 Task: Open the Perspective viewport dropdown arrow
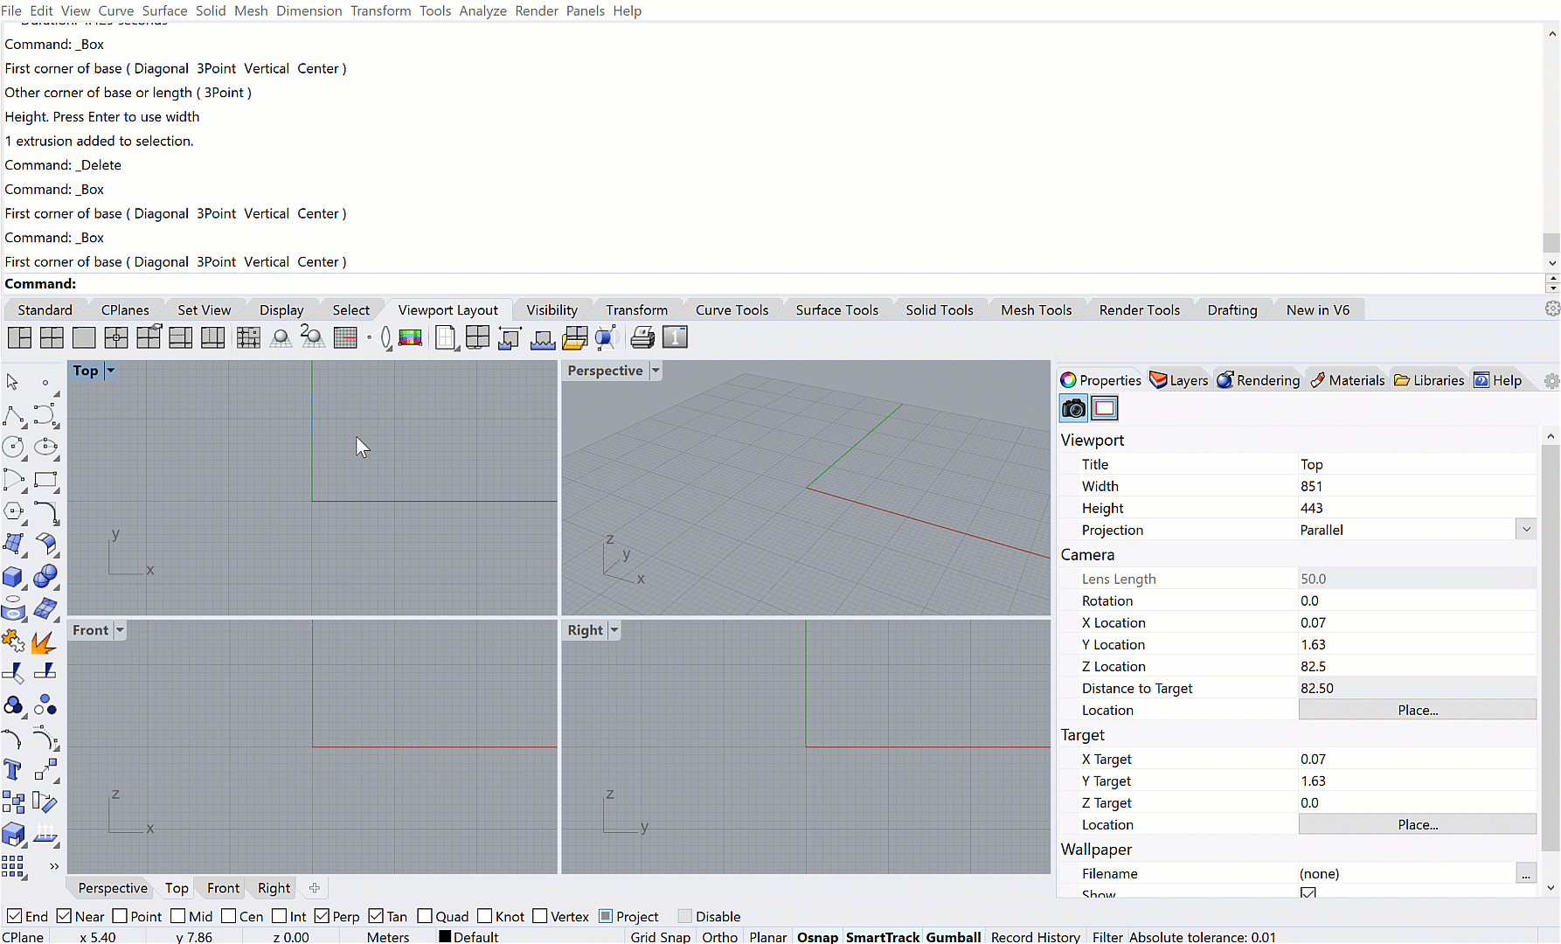pos(656,371)
